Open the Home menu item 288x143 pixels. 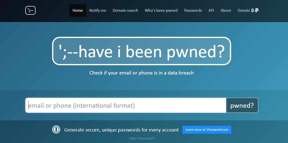(78, 10)
